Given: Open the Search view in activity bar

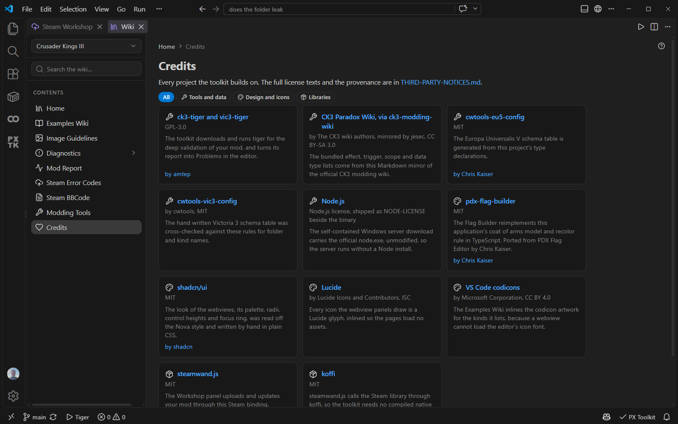Looking at the screenshot, I should 13,51.
